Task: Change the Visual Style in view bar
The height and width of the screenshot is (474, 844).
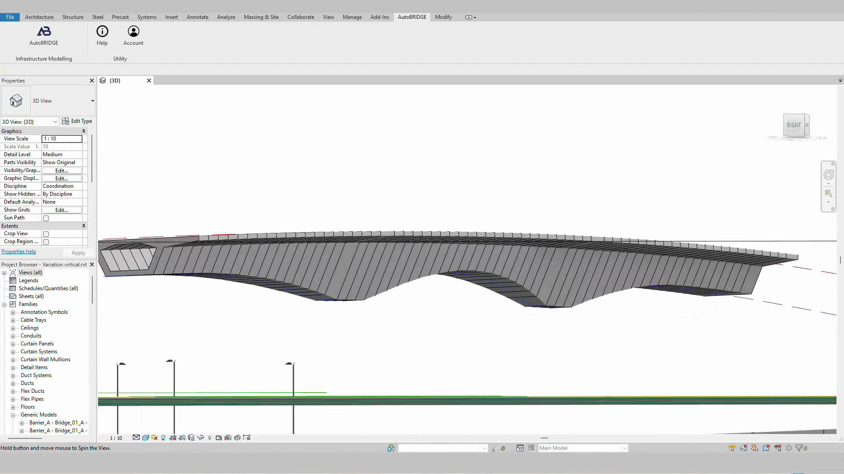Action: (x=146, y=437)
